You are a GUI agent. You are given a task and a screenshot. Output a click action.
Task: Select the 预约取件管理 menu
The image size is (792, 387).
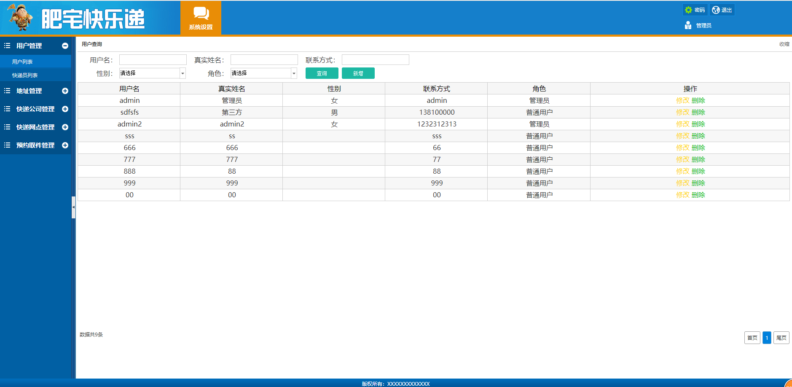pyautogui.click(x=35, y=145)
